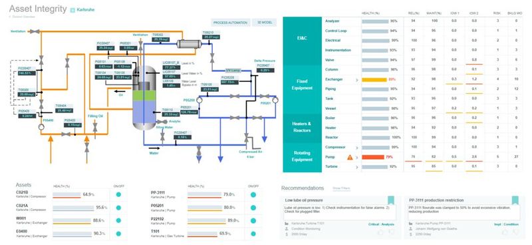Click the black Oil flow arrow

pos(119,91)
